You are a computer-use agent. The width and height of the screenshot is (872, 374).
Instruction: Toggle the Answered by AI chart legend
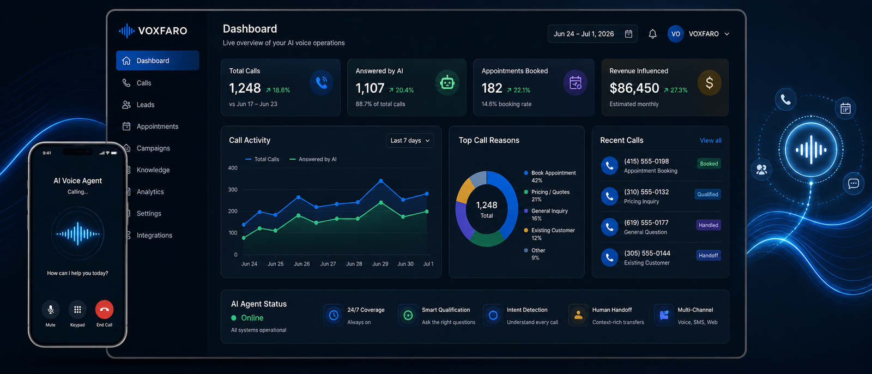[313, 159]
